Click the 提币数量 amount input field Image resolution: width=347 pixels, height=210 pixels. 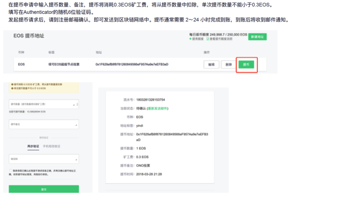click(x=44, y=104)
